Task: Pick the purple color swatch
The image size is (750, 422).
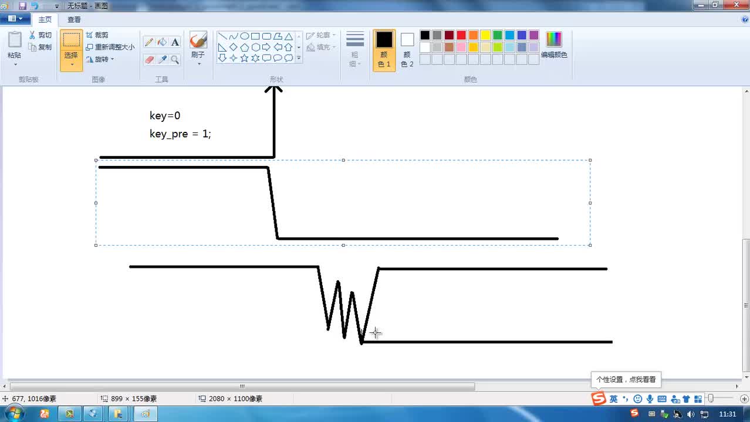Action: (x=533, y=35)
